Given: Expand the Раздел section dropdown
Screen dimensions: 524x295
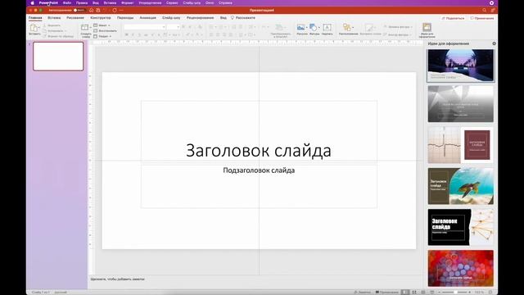Looking at the screenshot, I should click(x=102, y=36).
